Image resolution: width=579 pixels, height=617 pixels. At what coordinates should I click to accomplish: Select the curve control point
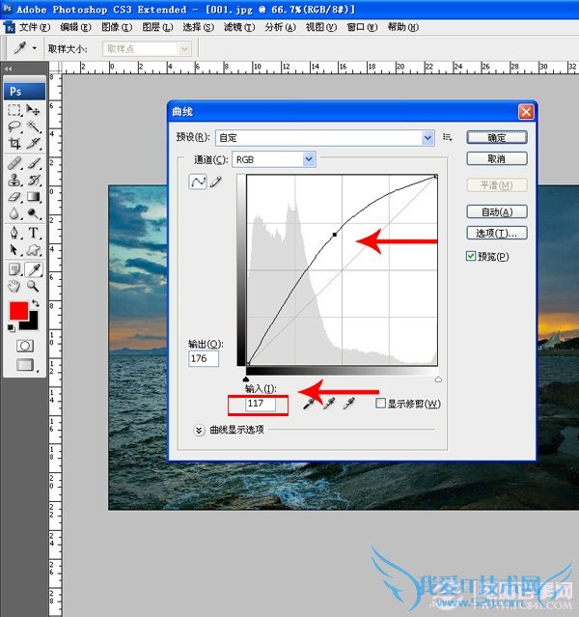334,235
